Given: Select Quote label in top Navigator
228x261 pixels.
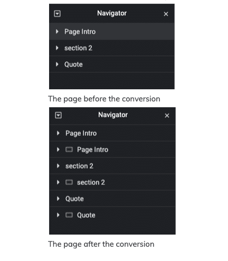Looking at the screenshot, I should pos(73,64).
